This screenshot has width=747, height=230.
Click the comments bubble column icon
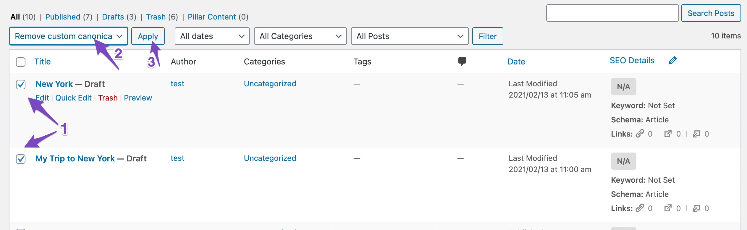(462, 61)
